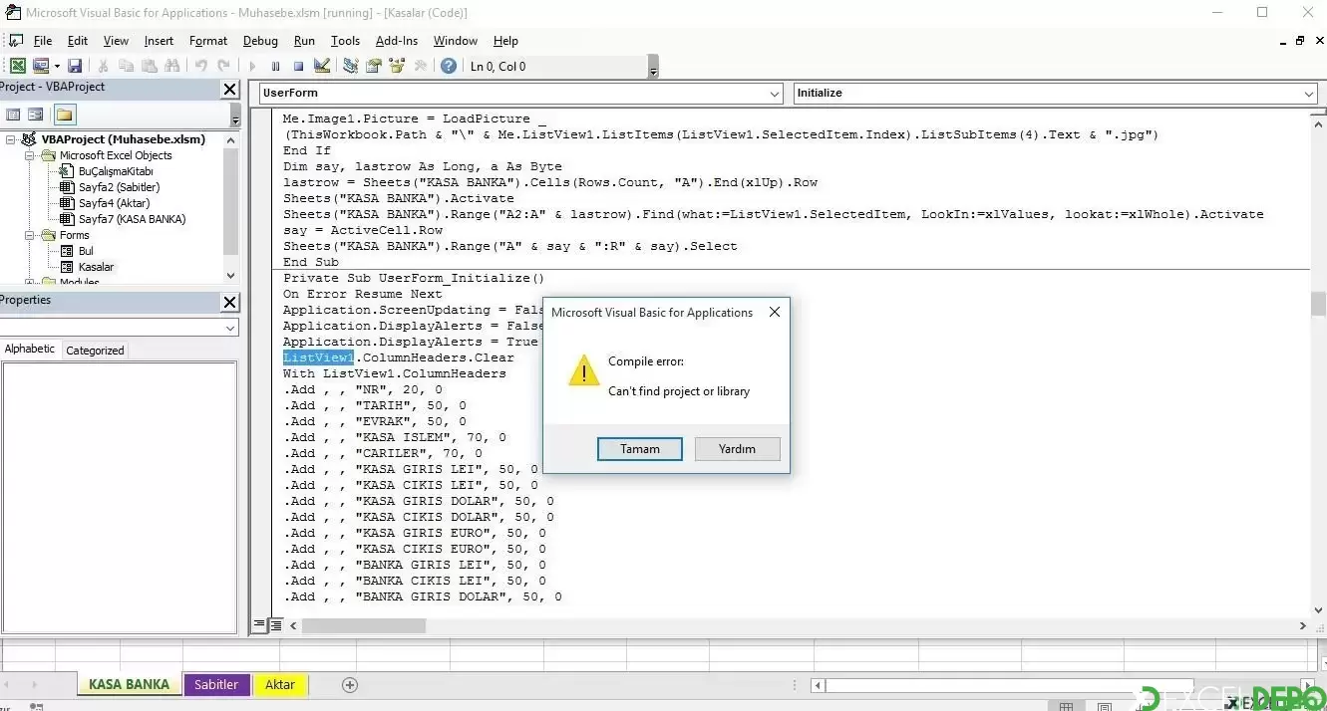The image size is (1327, 711).
Task: Open the Debug menu
Action: click(260, 41)
